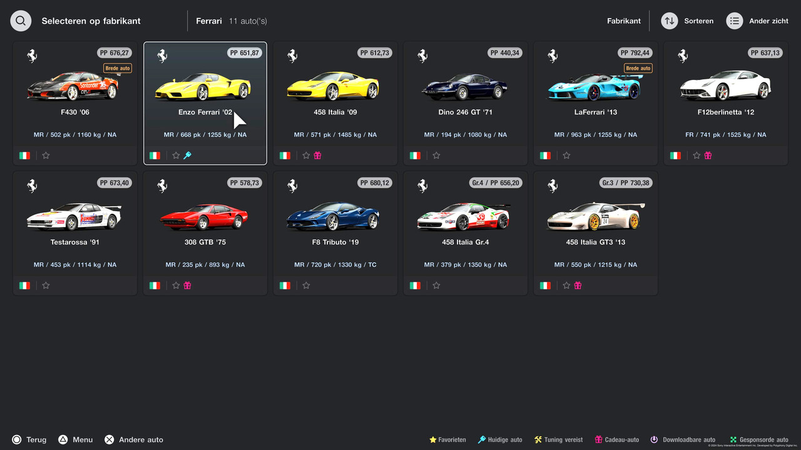Select the Dino 246 GT '71 car thumbnail
This screenshot has width=801, height=450.
pyautogui.click(x=466, y=87)
